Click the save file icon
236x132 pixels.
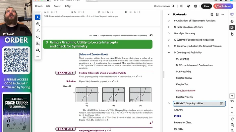pyautogui.click(x=182, y=6)
